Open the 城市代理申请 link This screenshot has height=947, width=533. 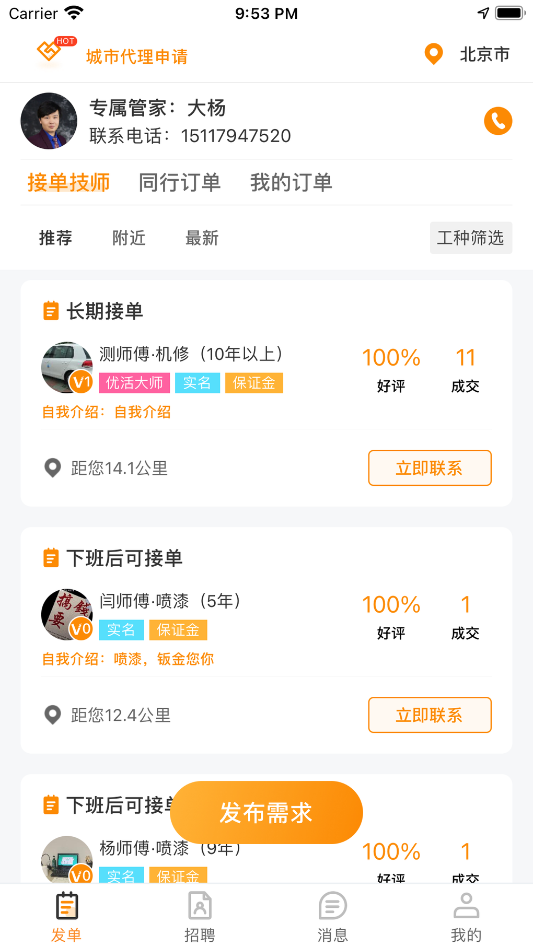coord(137,56)
